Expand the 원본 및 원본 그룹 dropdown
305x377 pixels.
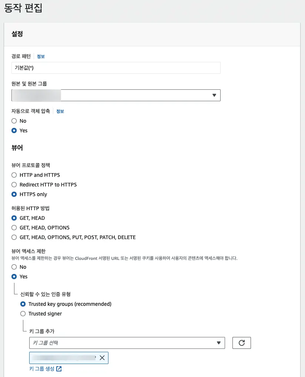116,95
